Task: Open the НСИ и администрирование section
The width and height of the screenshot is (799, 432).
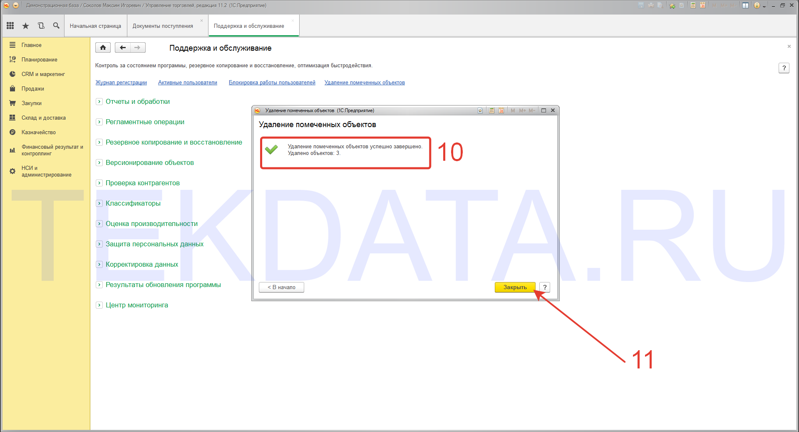Action: pos(46,171)
